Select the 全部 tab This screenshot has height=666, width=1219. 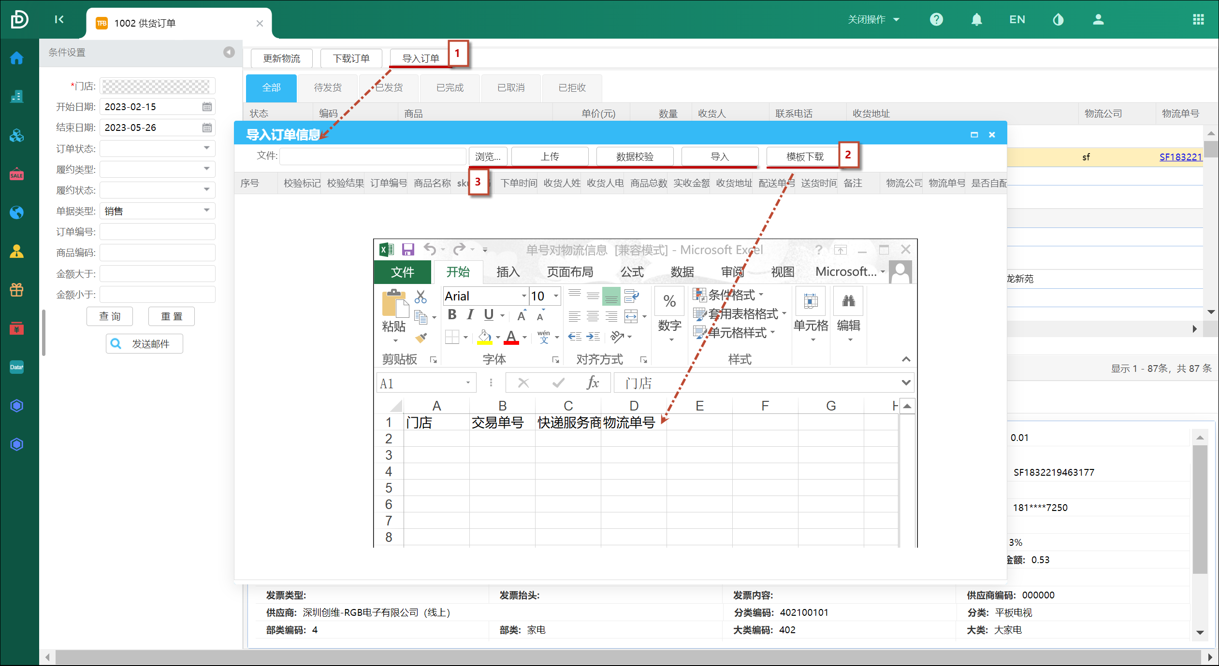(x=271, y=88)
